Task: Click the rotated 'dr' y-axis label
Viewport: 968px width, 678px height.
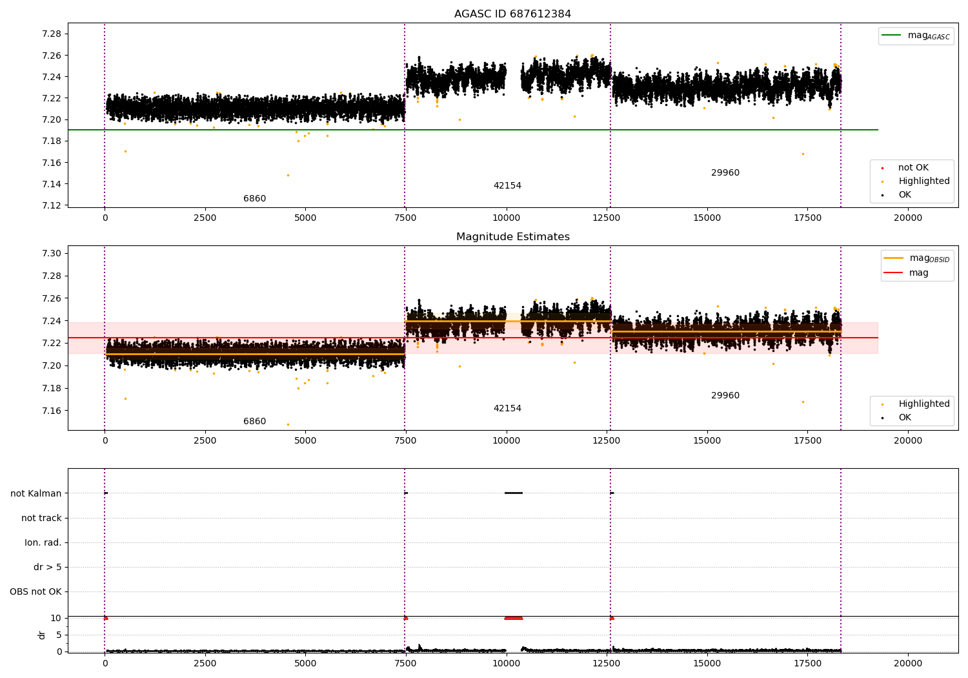Action: [42, 635]
